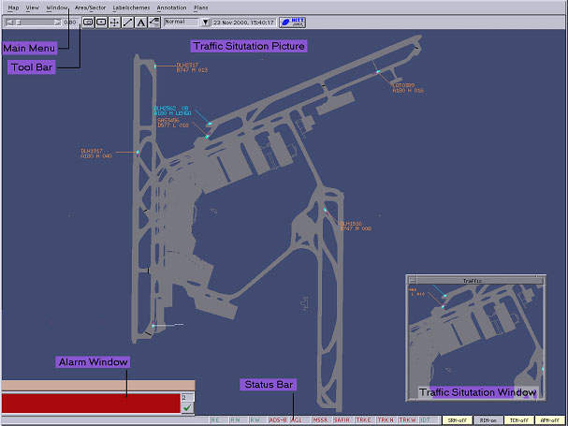This screenshot has height=426, width=568.
Task: Acknowledge alarm with green checkmark
Action: (x=187, y=407)
